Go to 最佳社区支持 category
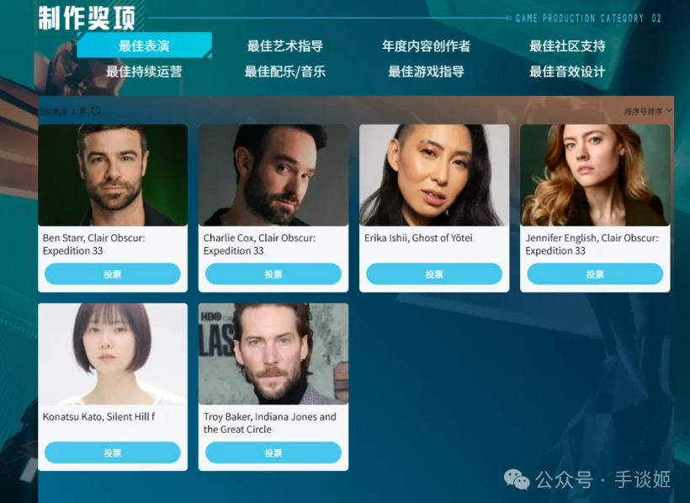 pyautogui.click(x=567, y=45)
